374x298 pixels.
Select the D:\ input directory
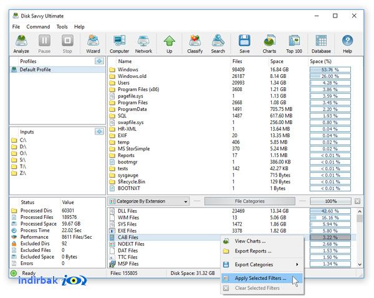[57, 147]
